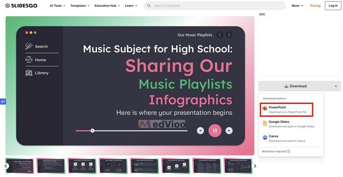The width and height of the screenshot is (343, 177).
Task: Select the sixth slide thumbnail
Action: pos(176,166)
